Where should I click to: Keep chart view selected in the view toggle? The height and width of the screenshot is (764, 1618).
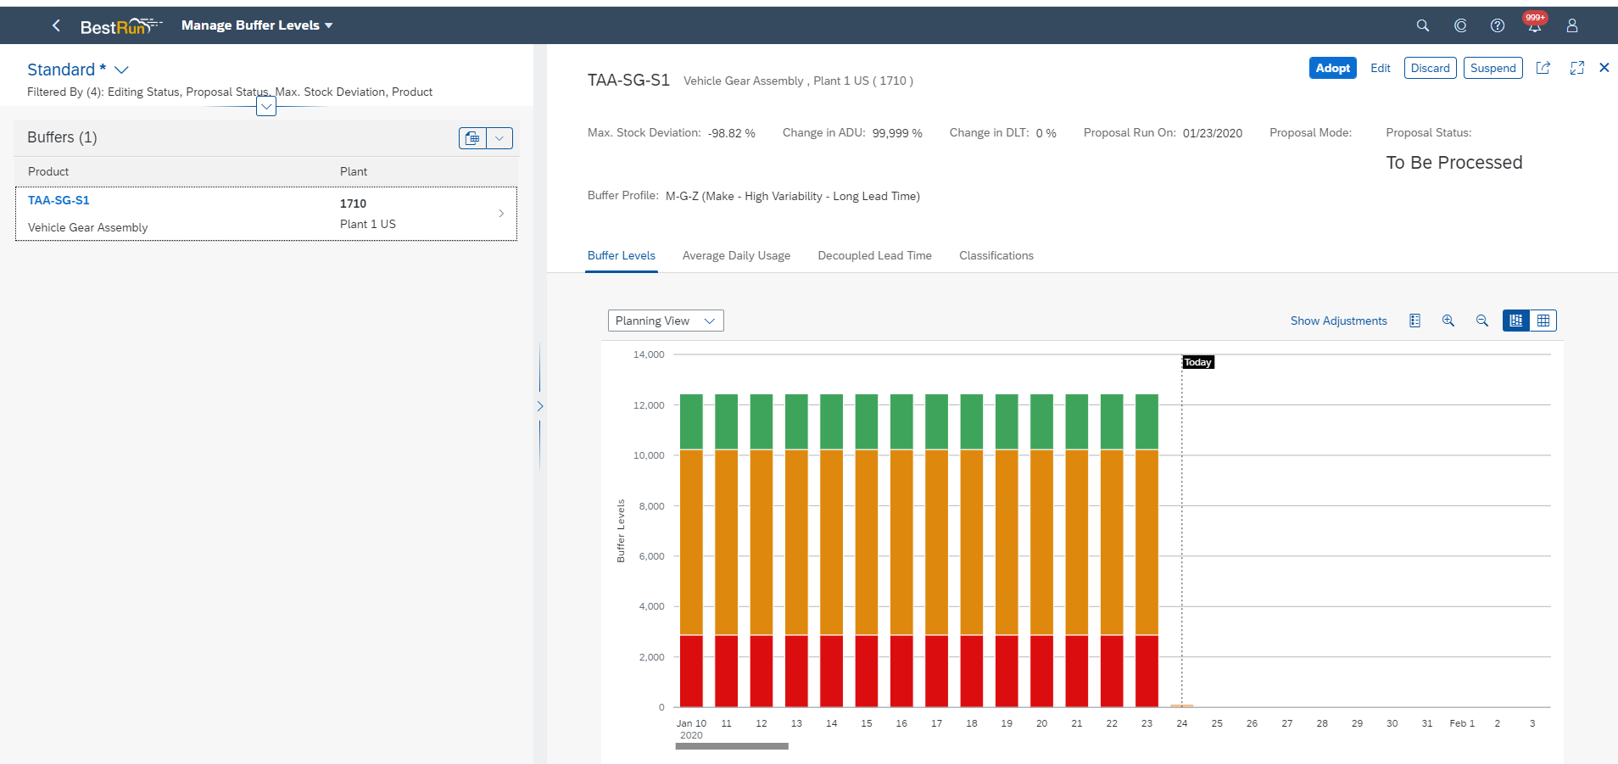[1515, 321]
